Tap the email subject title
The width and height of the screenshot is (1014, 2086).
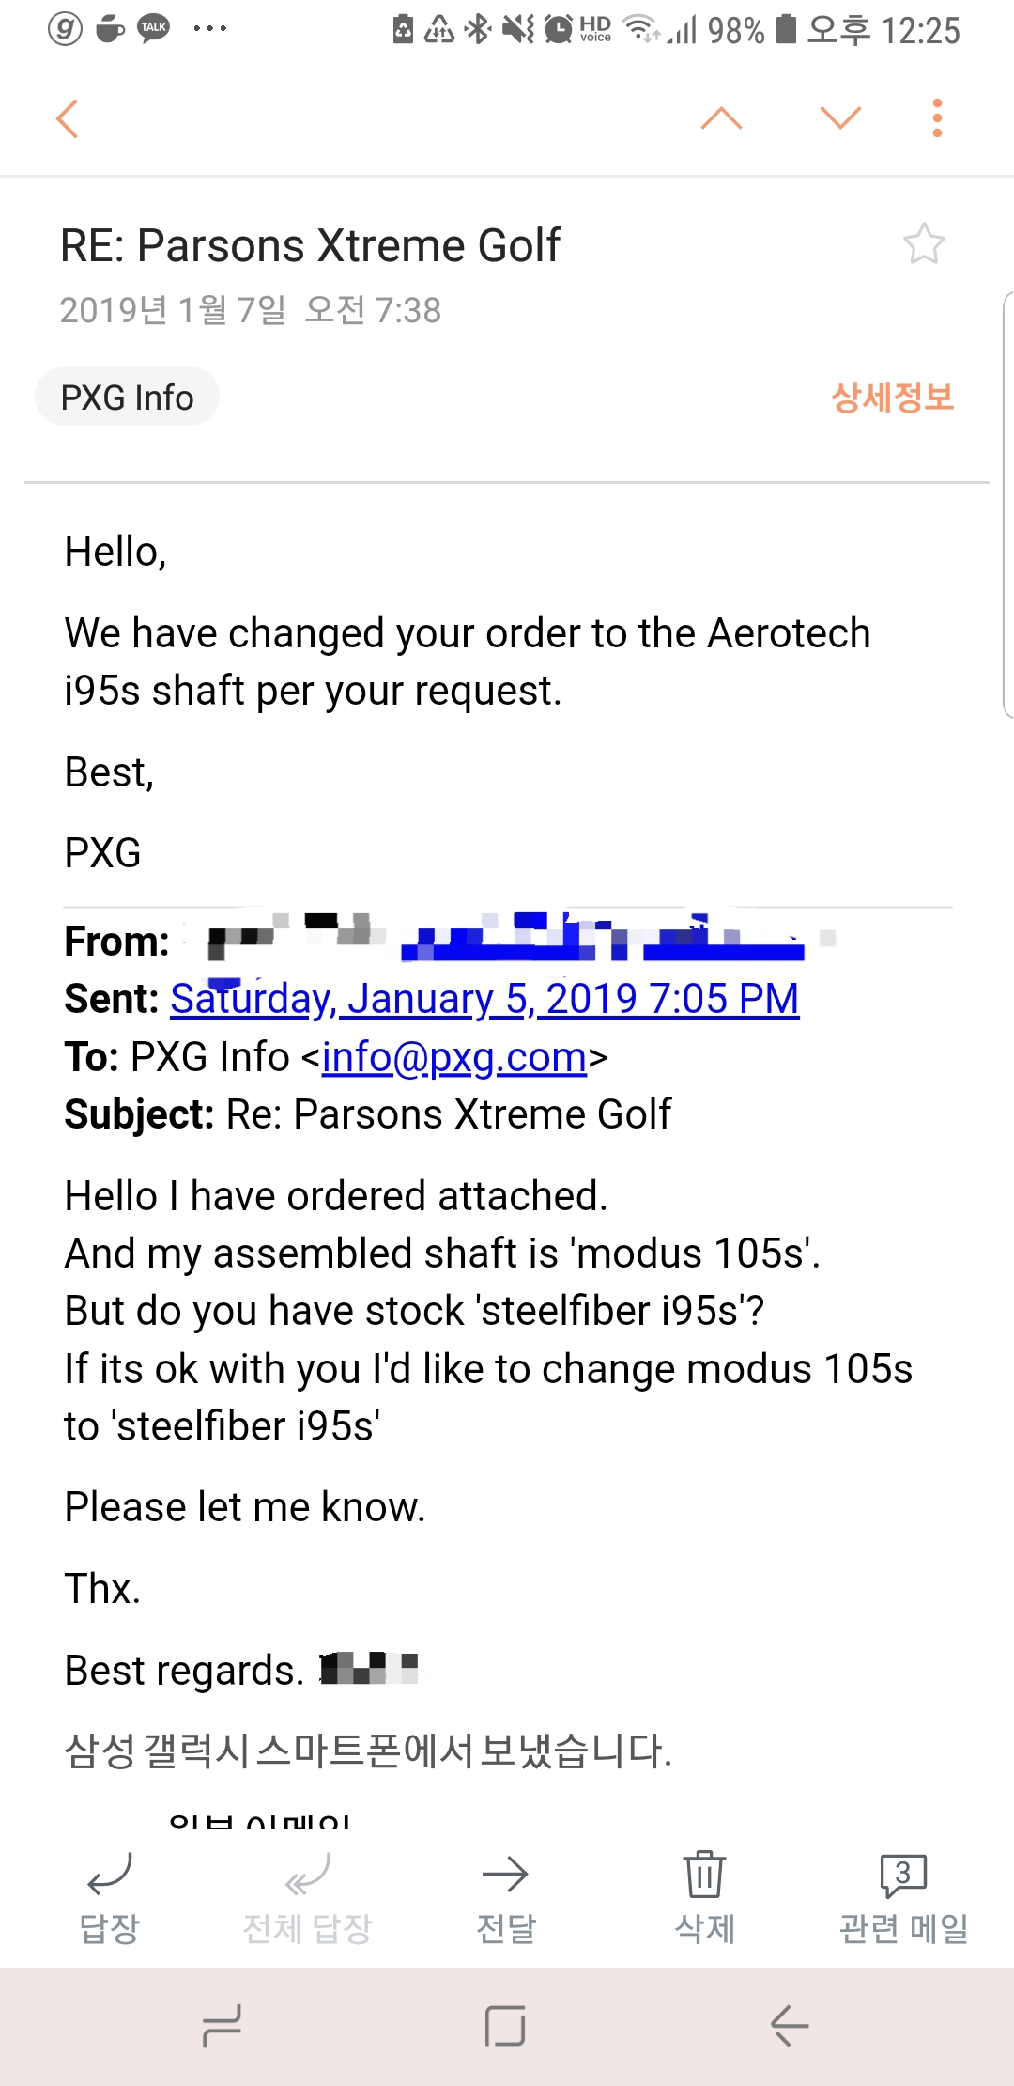pos(311,246)
